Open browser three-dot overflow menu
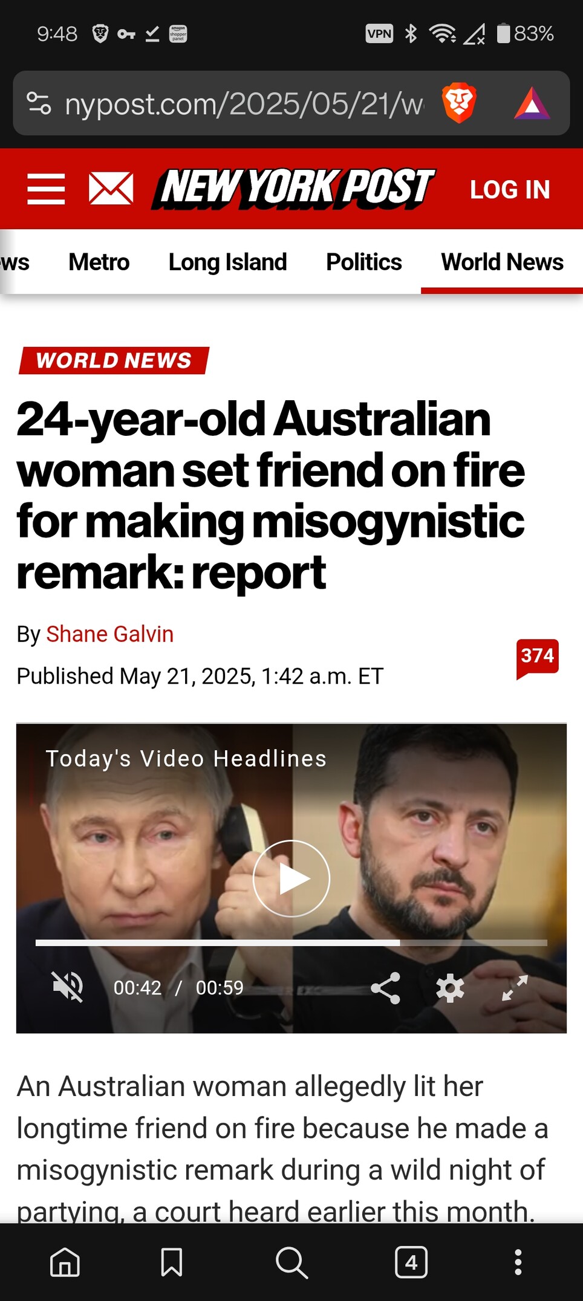Viewport: 583px width, 1301px height. [x=518, y=1262]
